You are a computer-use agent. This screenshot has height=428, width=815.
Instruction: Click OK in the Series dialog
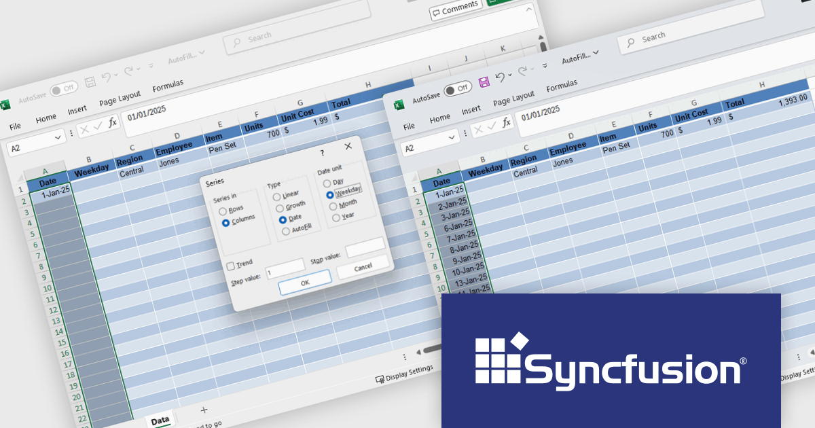click(x=305, y=283)
